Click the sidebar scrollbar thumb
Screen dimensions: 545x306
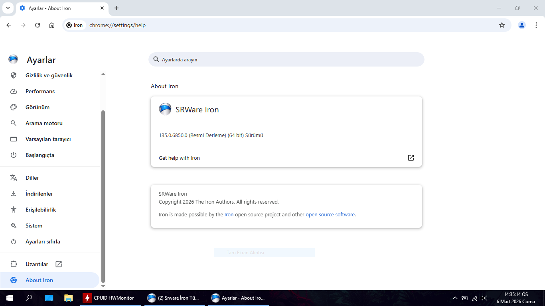click(x=103, y=196)
